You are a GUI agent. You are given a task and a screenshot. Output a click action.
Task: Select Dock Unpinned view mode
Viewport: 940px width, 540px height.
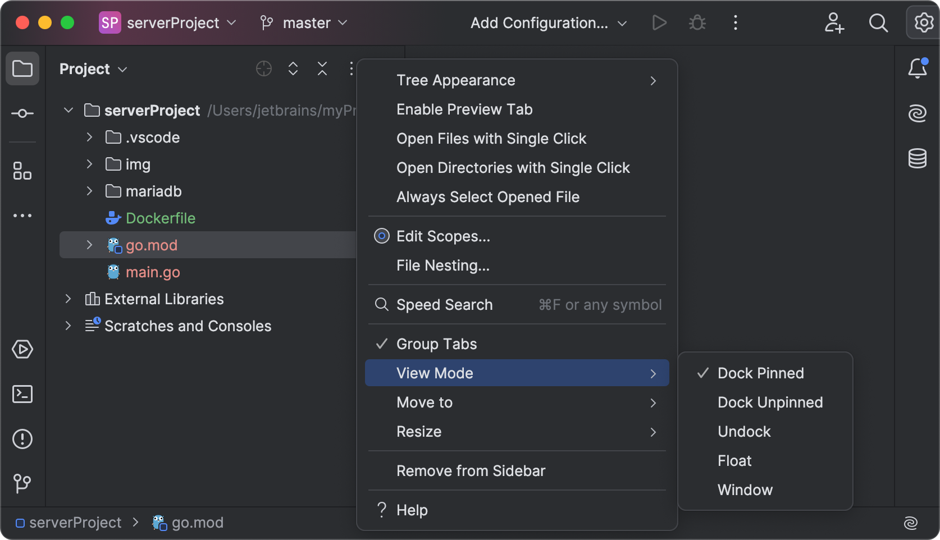[770, 402]
